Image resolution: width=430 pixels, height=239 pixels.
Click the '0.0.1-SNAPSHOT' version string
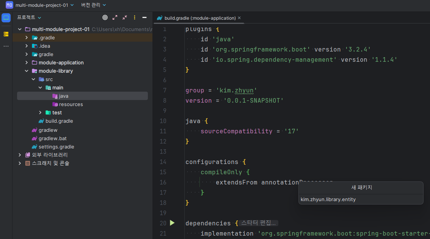253,101
